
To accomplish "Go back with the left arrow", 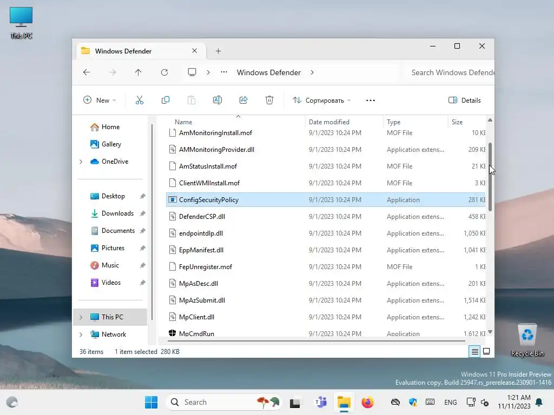I will (x=87, y=72).
